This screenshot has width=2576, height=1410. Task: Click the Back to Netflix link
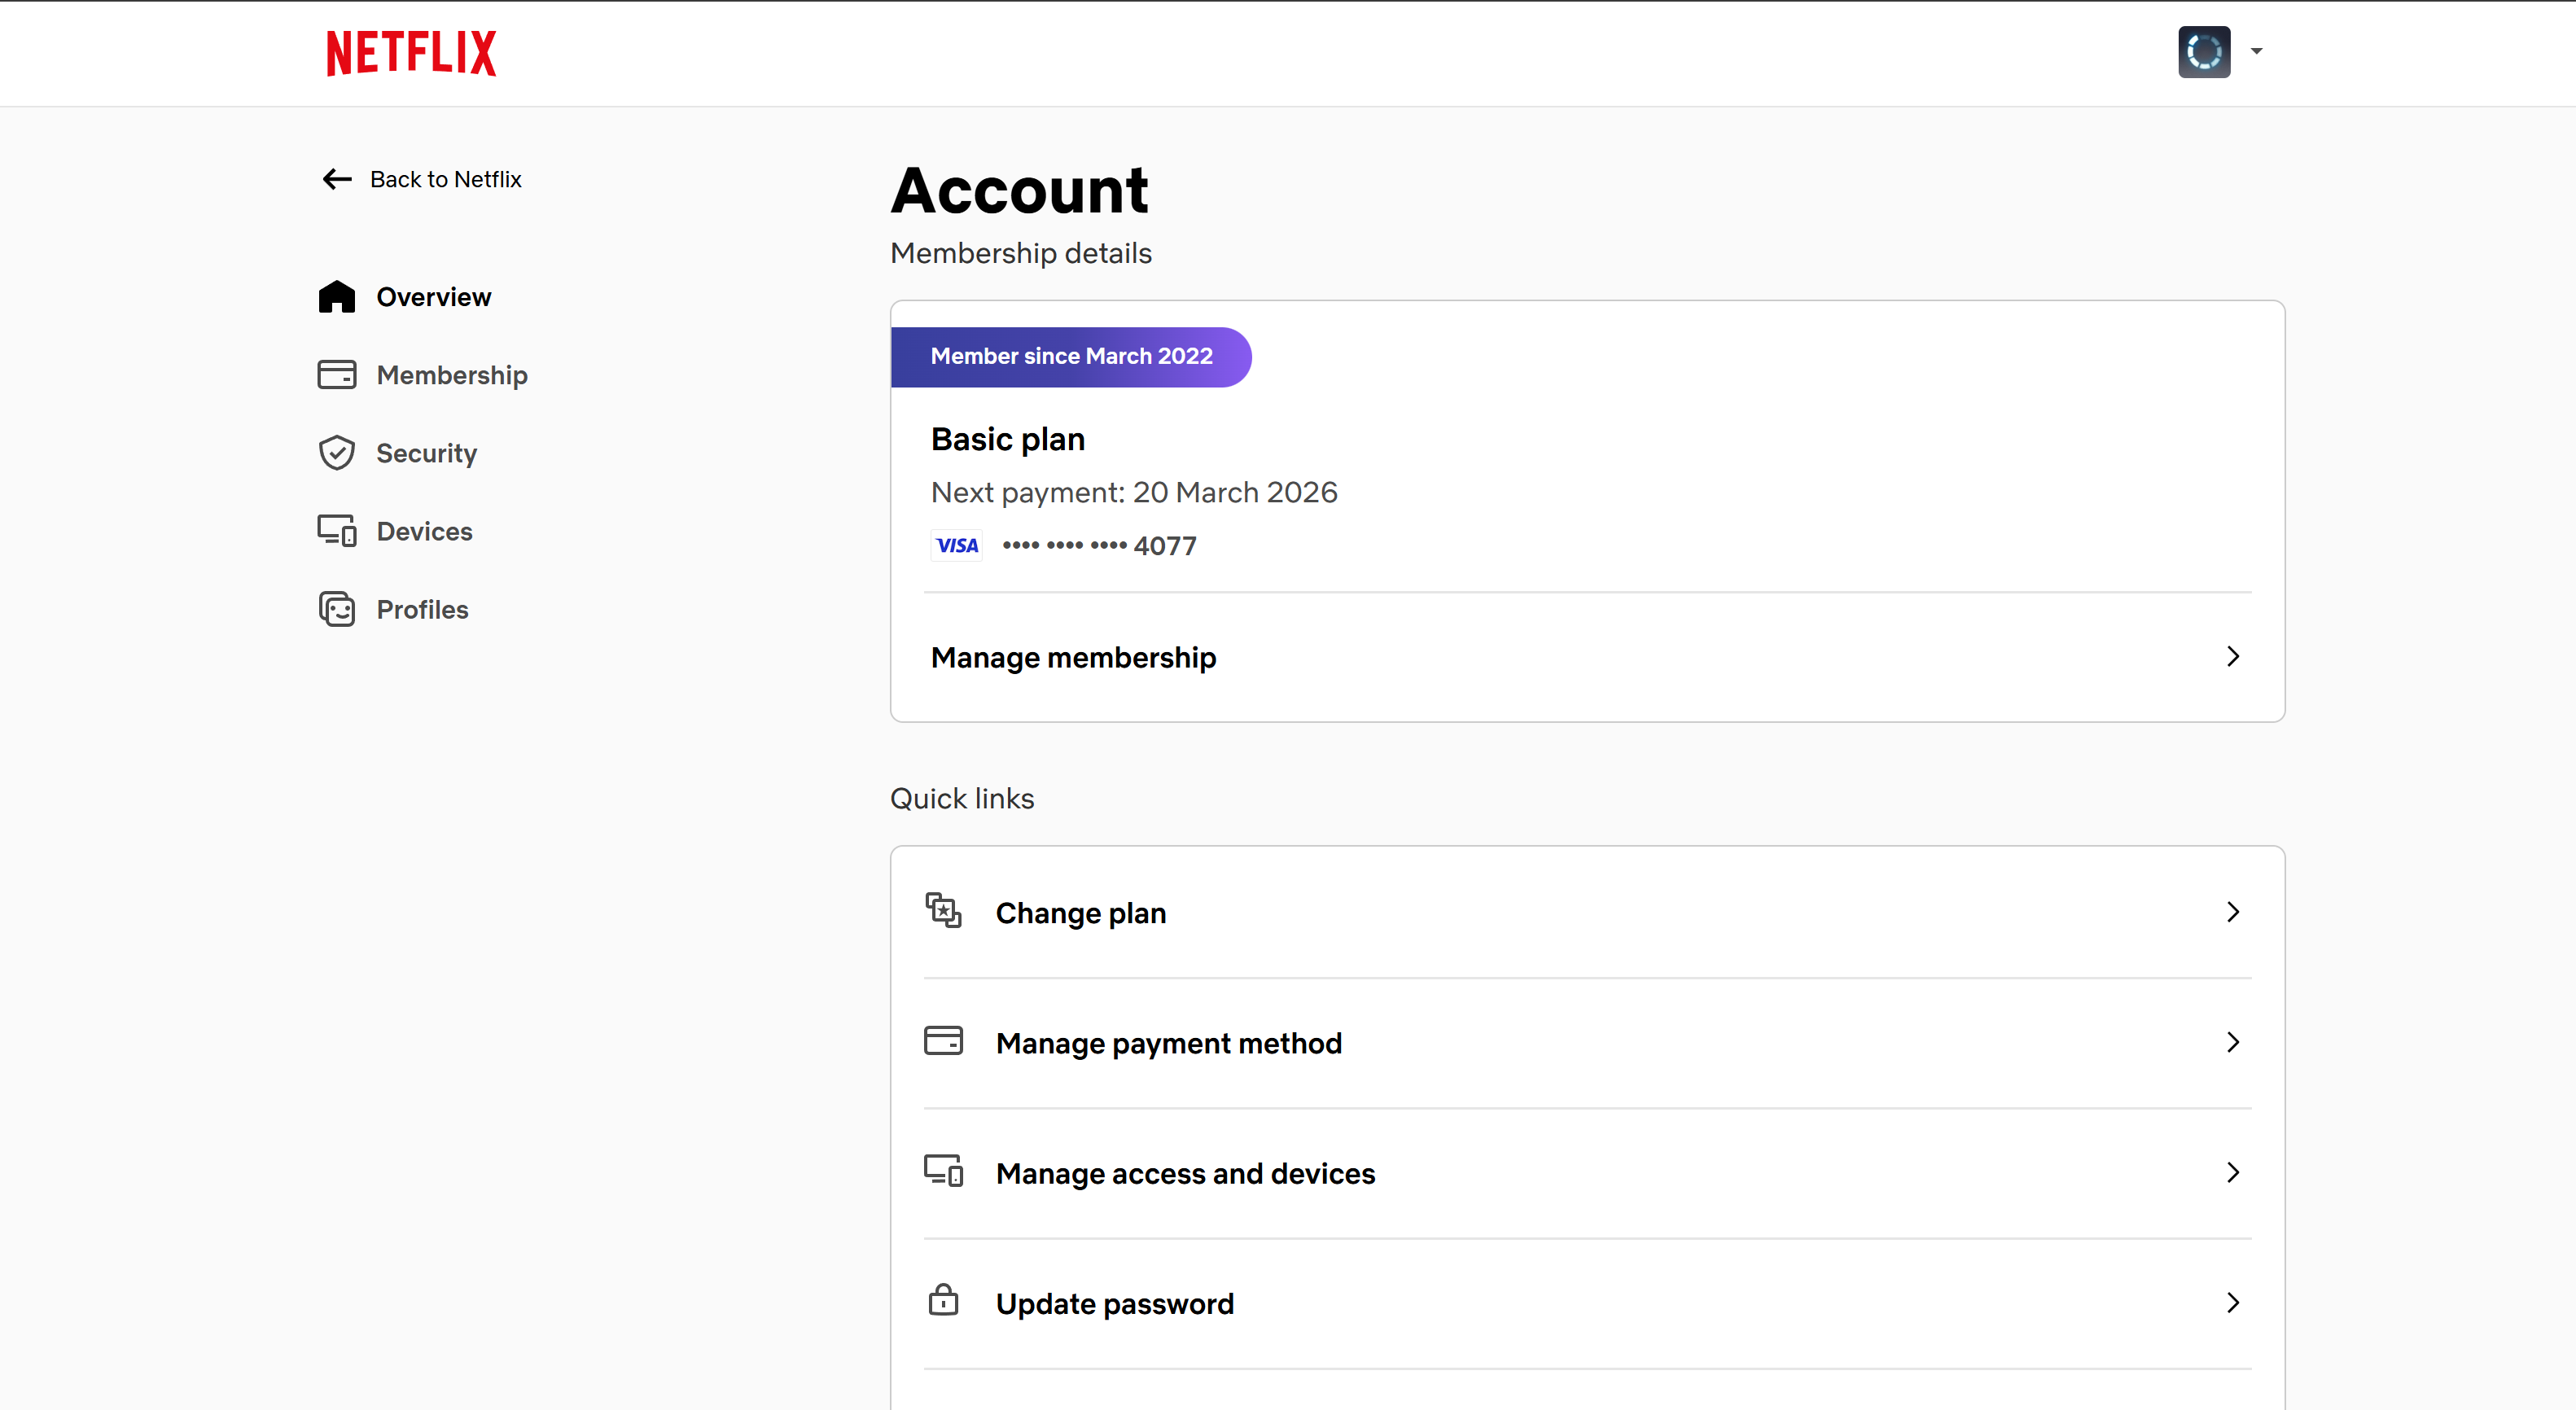(x=445, y=179)
